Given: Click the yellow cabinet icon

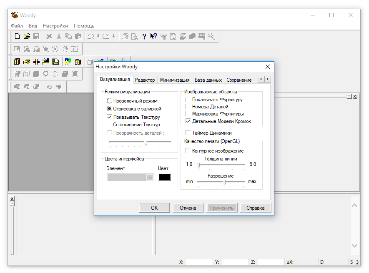Looking at the screenshot, I should pos(17,62).
